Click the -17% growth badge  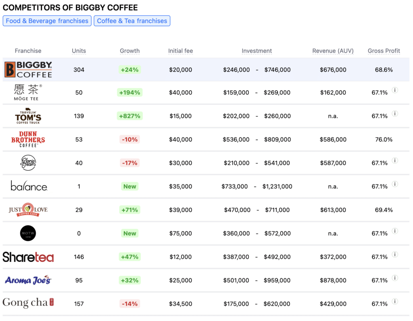click(129, 163)
